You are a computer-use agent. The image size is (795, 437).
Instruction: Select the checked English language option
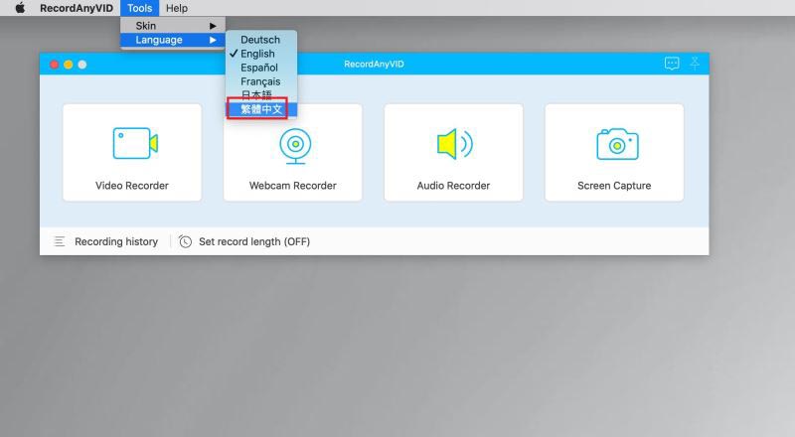coord(261,54)
